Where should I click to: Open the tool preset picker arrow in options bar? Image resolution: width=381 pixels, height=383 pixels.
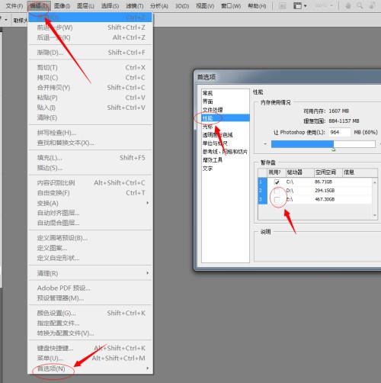(x=6, y=20)
